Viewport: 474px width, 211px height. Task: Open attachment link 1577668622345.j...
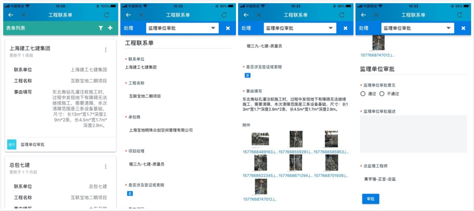pos(260,176)
